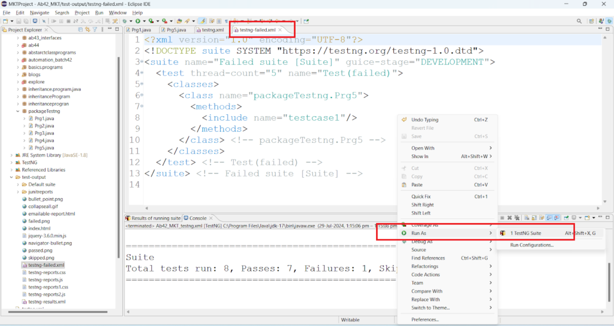
Task: Click the green Run toolbar button
Action: 138,21
